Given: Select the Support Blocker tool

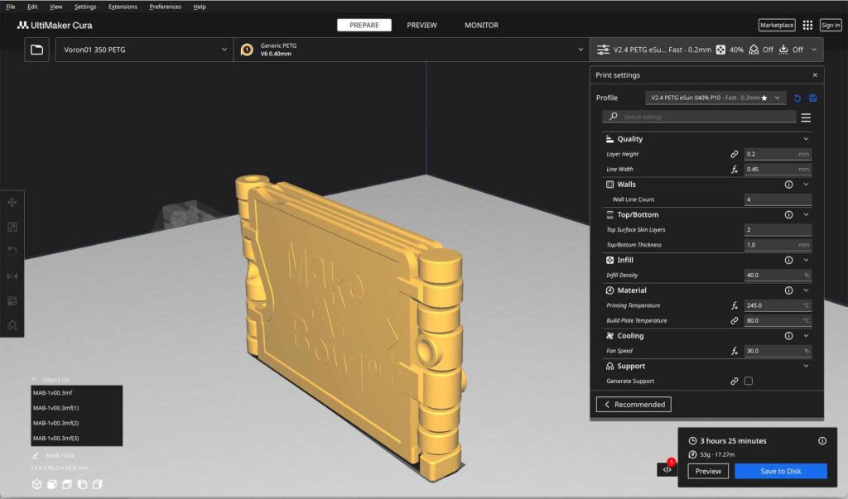Looking at the screenshot, I should click(12, 325).
